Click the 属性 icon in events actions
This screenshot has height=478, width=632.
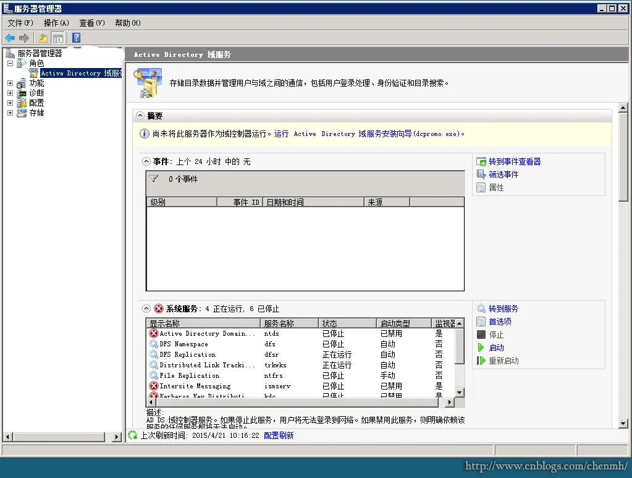(481, 187)
